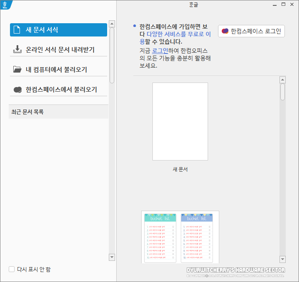Image resolution: width=299 pixels, height=282 pixels.
Task: Click the download tray icon
Action: (17, 49)
